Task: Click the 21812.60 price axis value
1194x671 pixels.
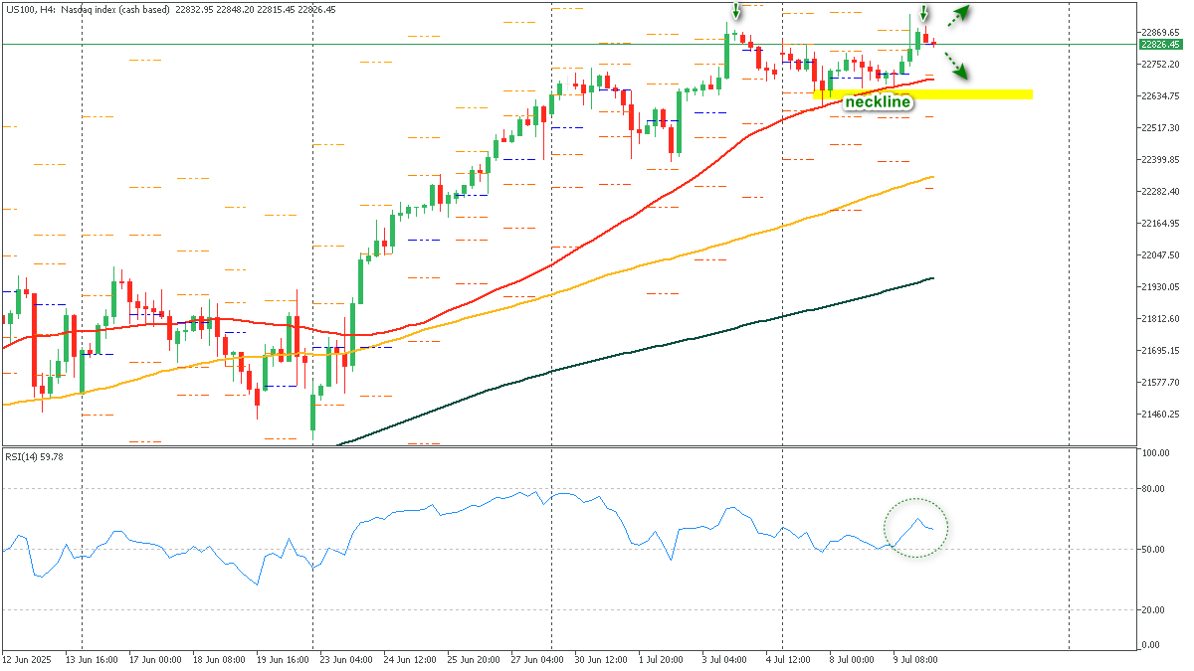Action: pyautogui.click(x=1162, y=319)
